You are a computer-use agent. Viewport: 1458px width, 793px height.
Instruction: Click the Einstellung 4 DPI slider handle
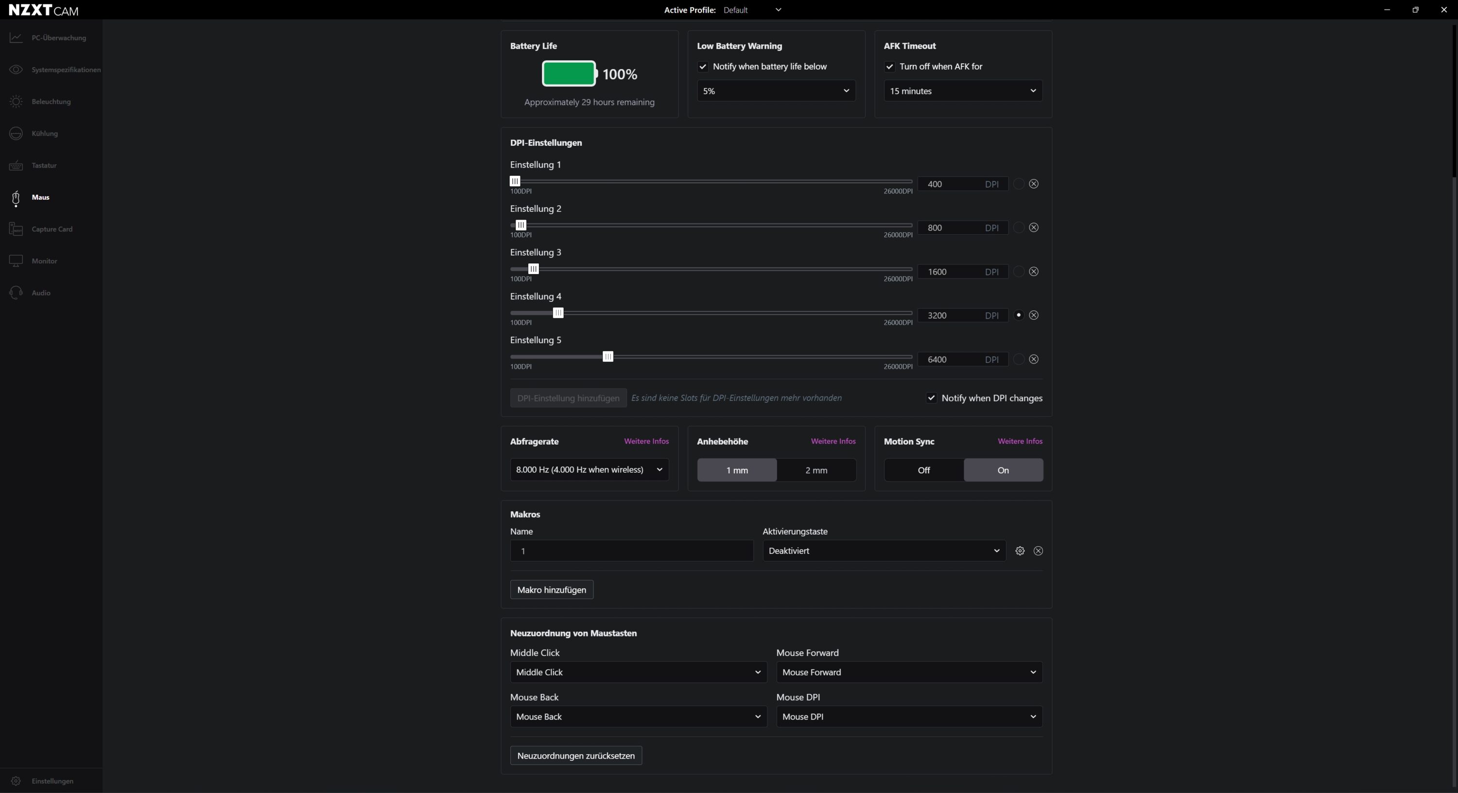click(558, 313)
